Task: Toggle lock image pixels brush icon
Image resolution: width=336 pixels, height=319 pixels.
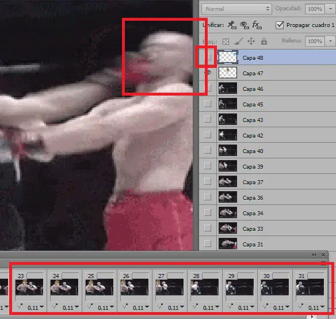Action: (x=238, y=41)
